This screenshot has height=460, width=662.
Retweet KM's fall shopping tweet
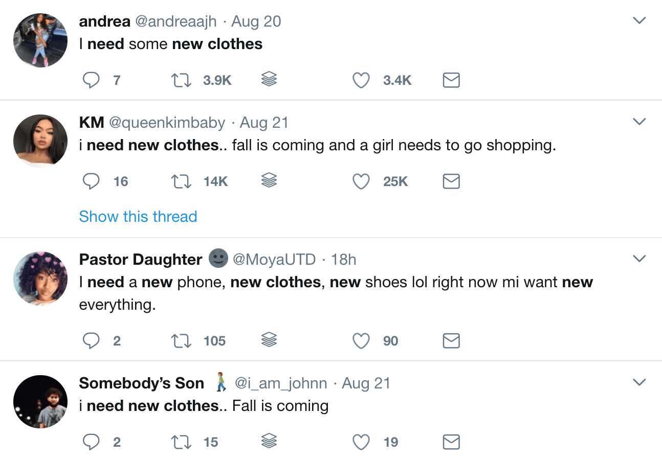[x=180, y=181]
